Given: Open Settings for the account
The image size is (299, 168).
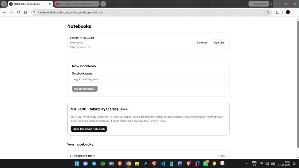Looking at the screenshot, I should 202,43.
